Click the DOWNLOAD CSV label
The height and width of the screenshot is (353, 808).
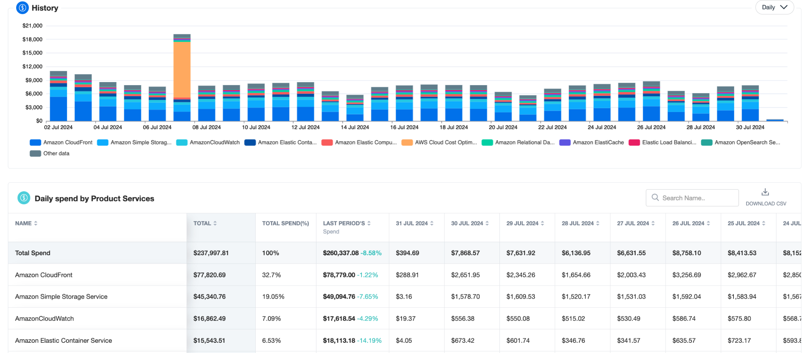766,204
